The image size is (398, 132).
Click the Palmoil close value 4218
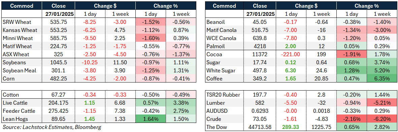click(260, 46)
